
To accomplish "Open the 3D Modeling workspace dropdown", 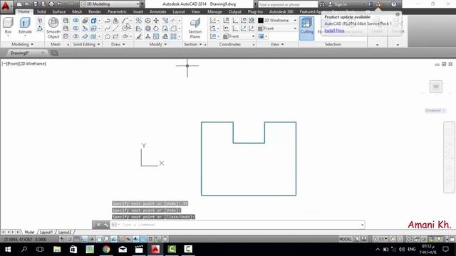I will [110, 4].
